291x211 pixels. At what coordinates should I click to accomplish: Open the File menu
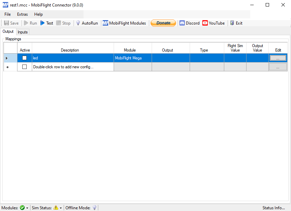(x=8, y=14)
